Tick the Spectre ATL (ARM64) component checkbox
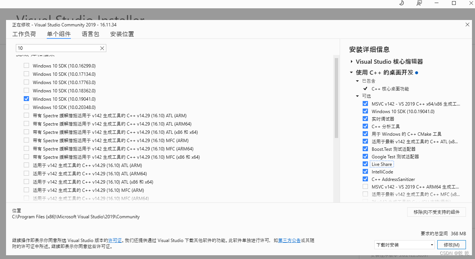The width and height of the screenshot is (475, 259). 26,123
